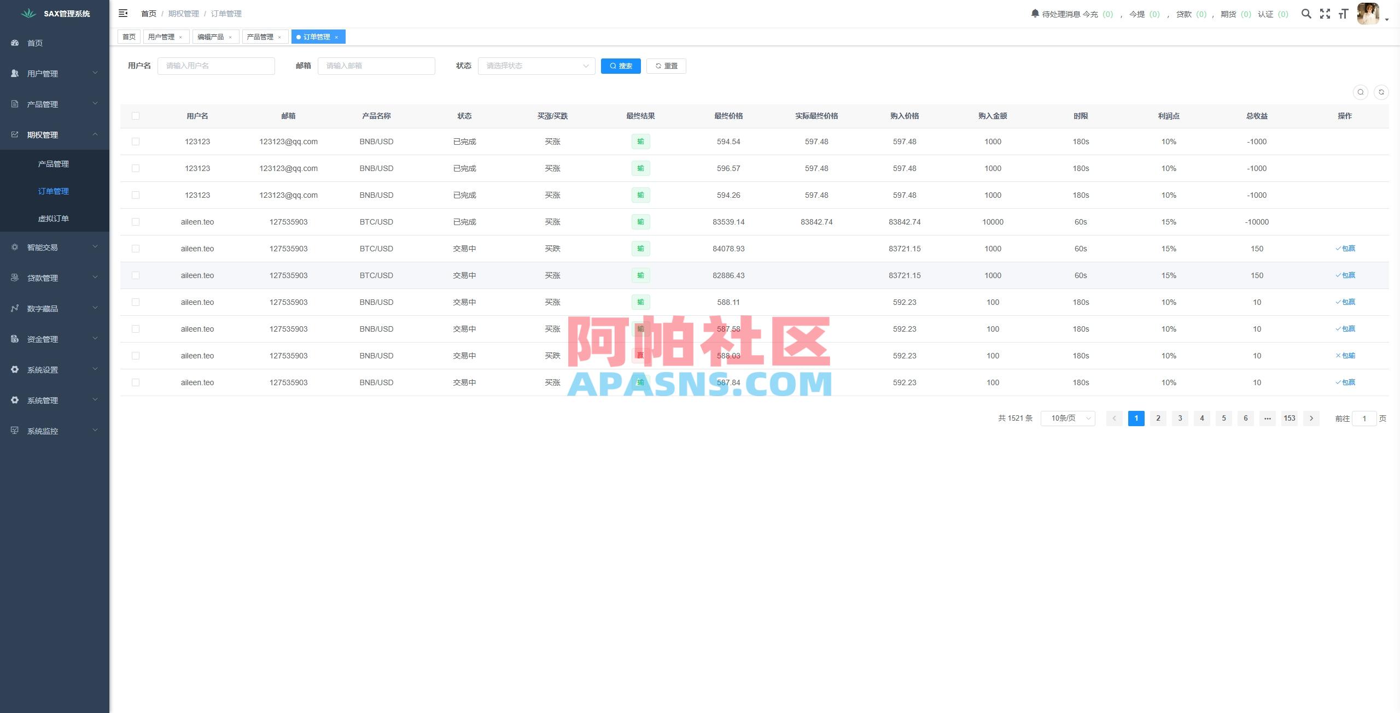Click the search icon above the order table
Image resolution: width=1400 pixels, height=713 pixels.
[x=1360, y=92]
